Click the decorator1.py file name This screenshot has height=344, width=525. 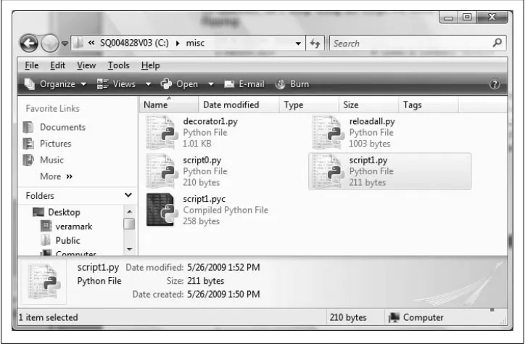point(210,121)
